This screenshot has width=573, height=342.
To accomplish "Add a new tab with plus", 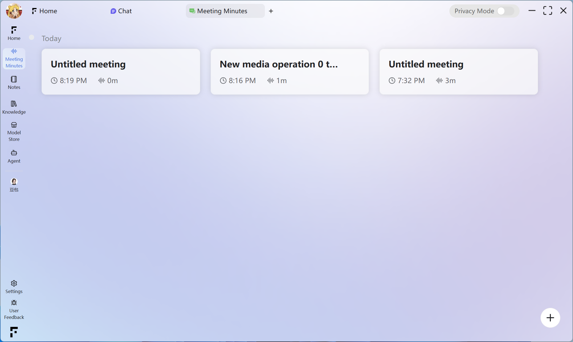I will point(271,11).
